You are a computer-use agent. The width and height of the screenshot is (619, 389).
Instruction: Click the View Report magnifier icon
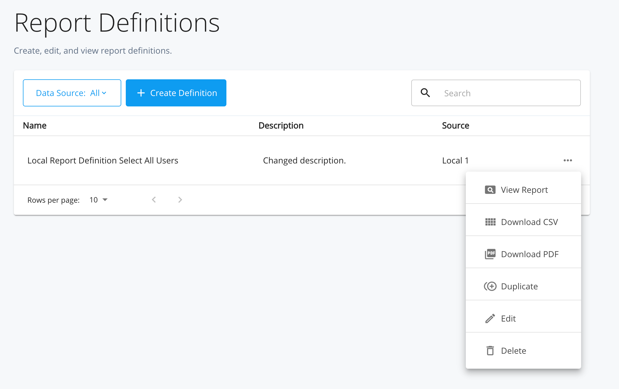click(490, 189)
